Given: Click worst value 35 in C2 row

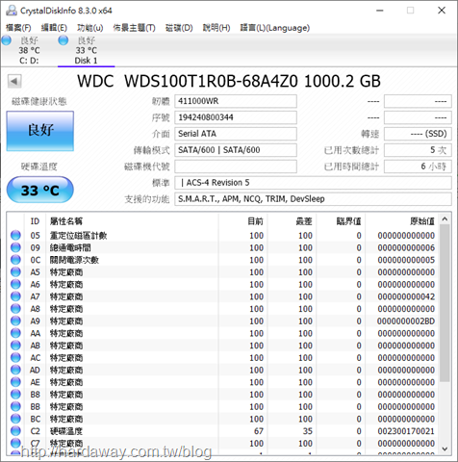Looking at the screenshot, I should [308, 431].
